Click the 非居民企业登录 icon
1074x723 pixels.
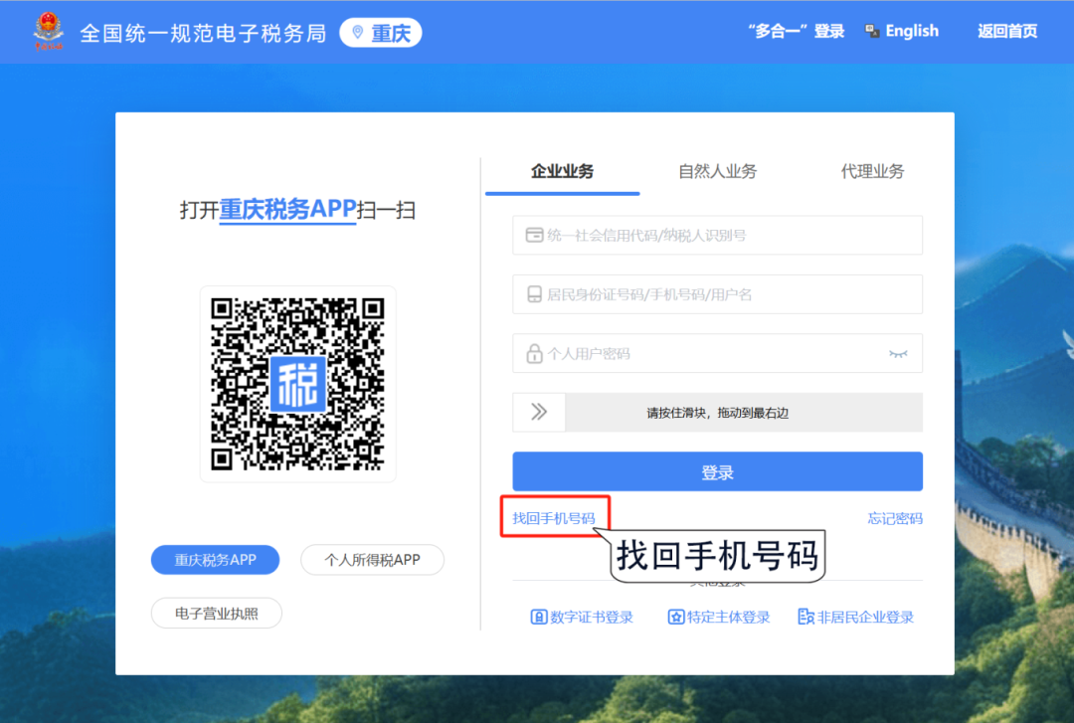[x=805, y=617]
